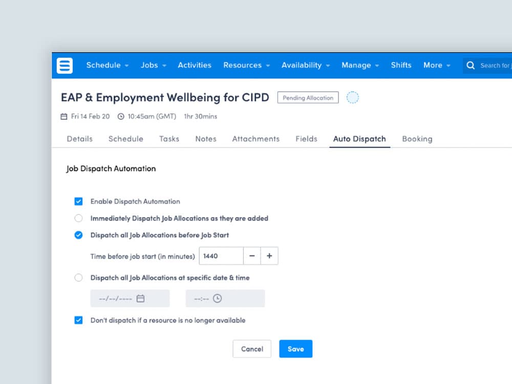Click the Cancel button
Viewport: 512px width, 384px height.
(x=252, y=349)
